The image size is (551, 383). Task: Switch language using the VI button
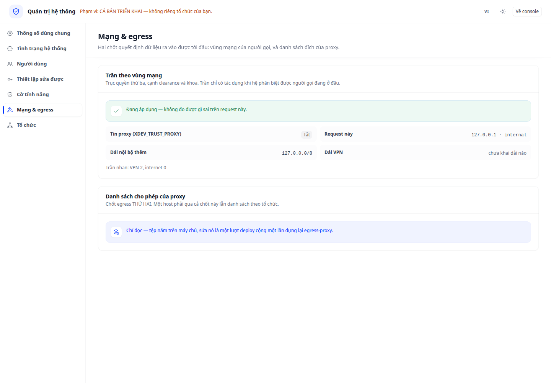(x=487, y=11)
